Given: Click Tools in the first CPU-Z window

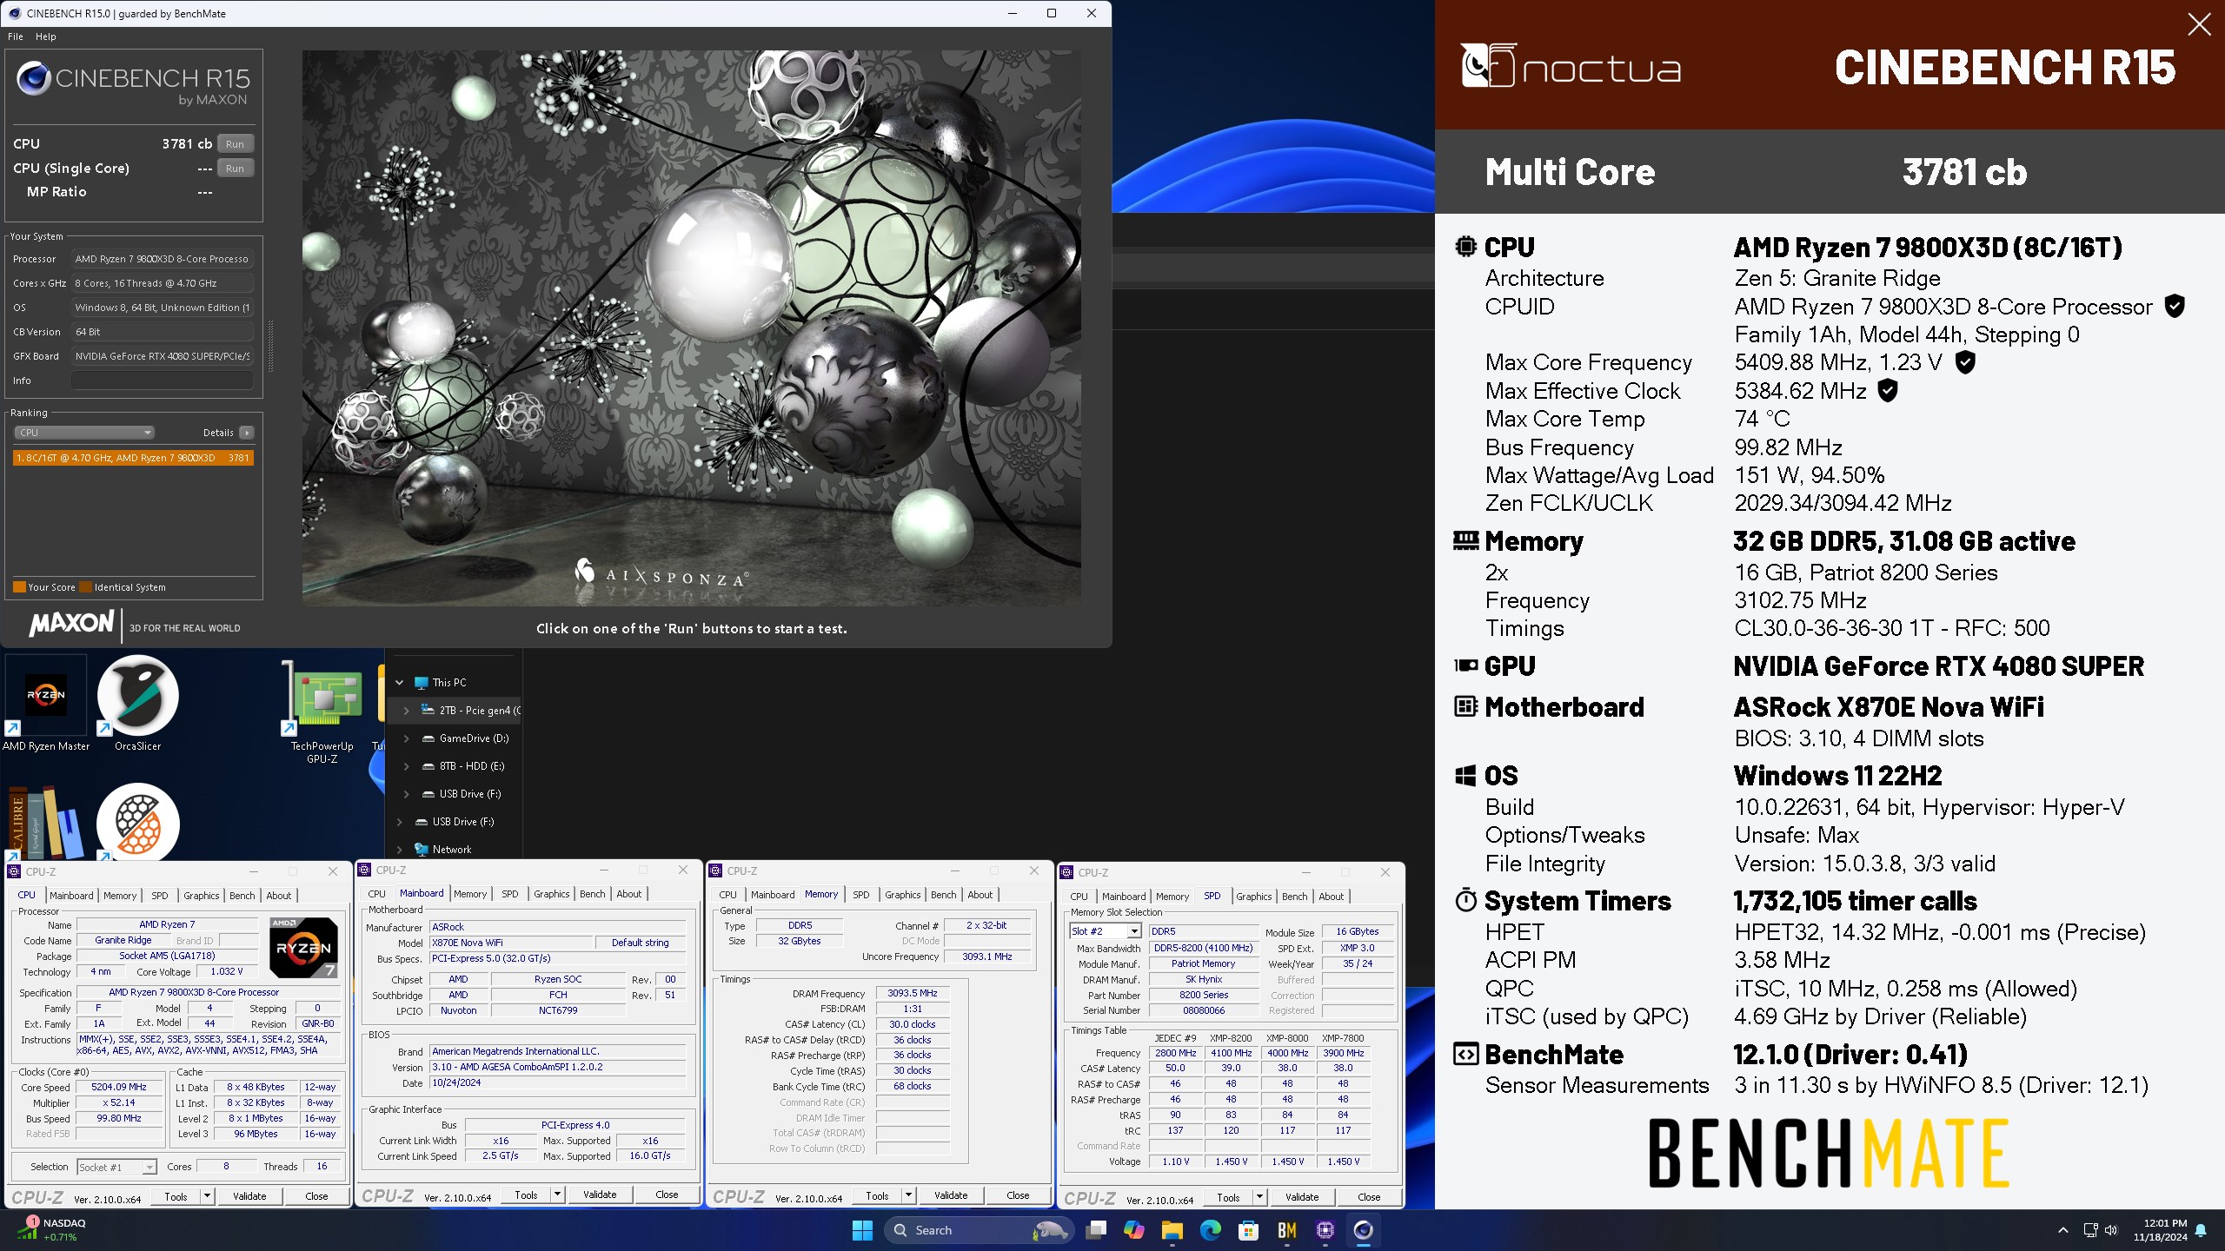Looking at the screenshot, I should pyautogui.click(x=176, y=1196).
